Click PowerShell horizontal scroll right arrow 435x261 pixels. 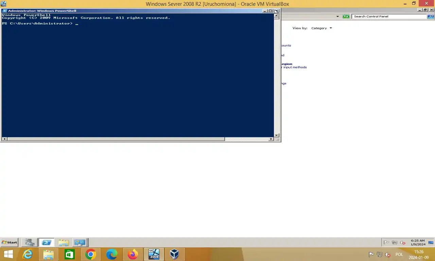pyautogui.click(x=271, y=139)
